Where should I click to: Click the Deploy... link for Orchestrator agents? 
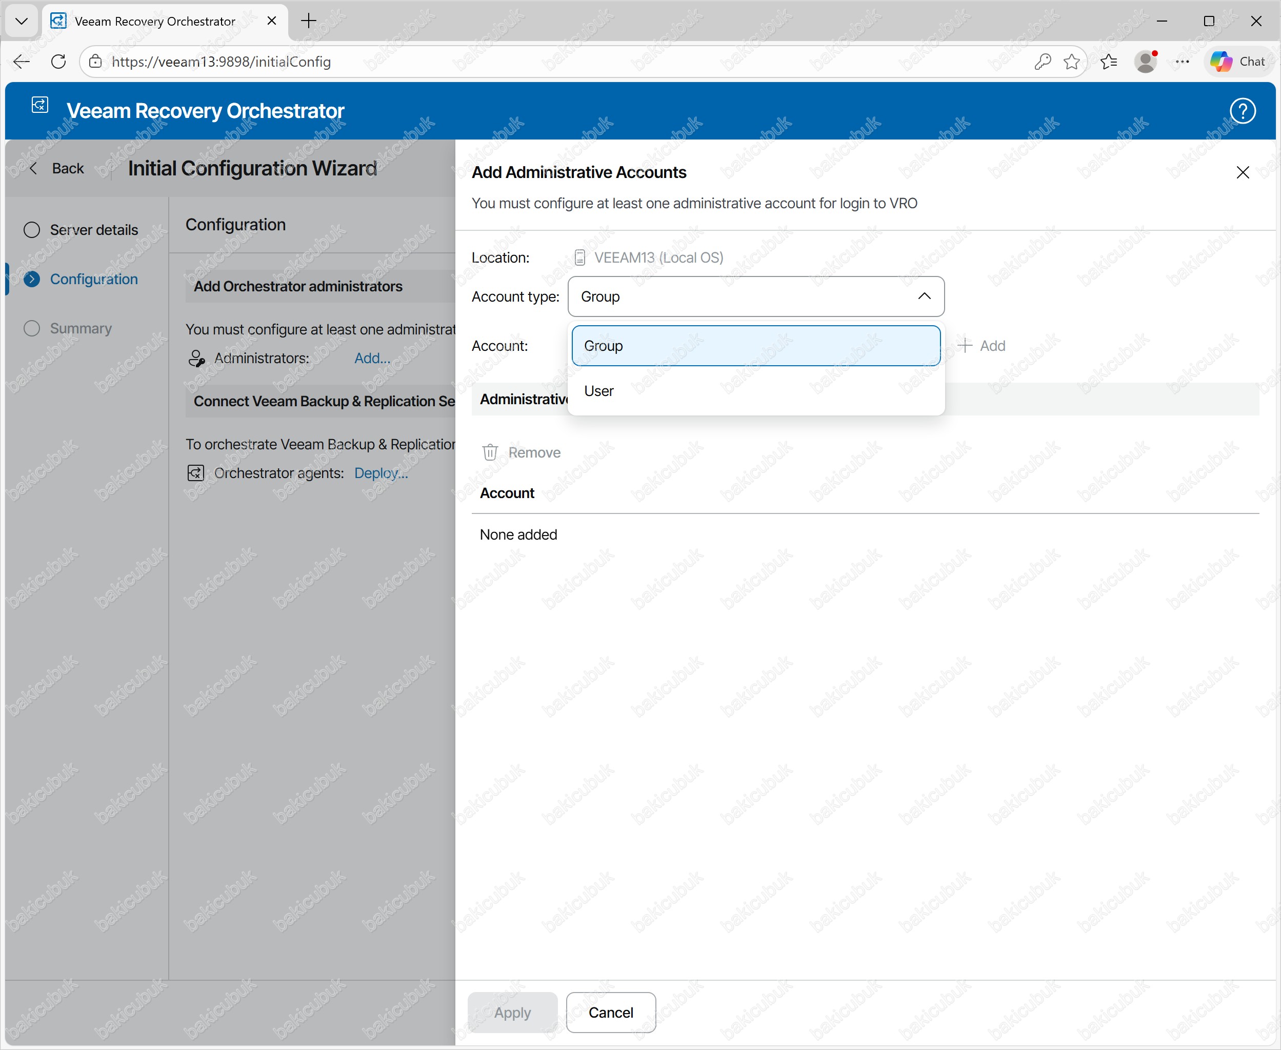click(381, 473)
